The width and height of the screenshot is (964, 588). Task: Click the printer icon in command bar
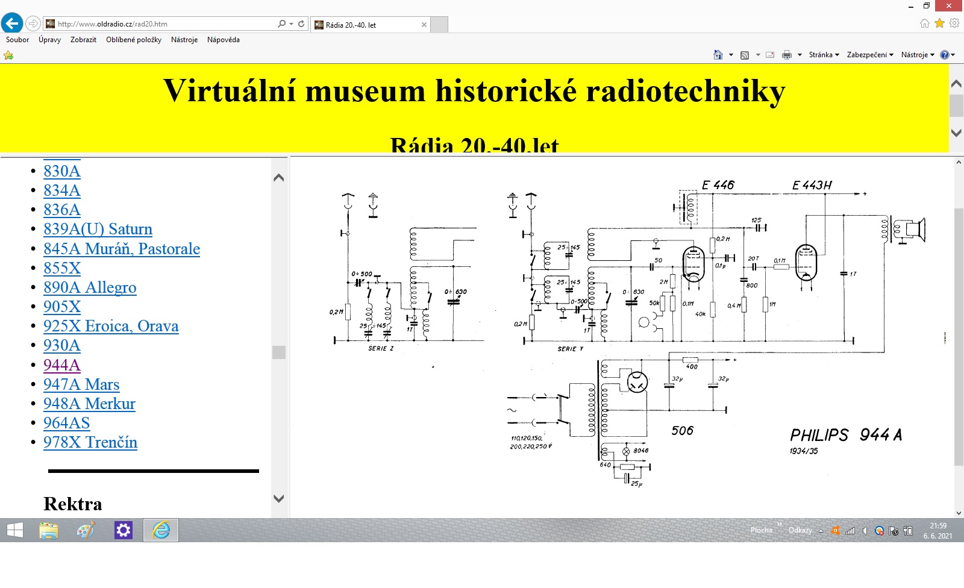click(786, 55)
